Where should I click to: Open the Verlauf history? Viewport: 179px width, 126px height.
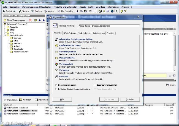[x=49, y=11]
